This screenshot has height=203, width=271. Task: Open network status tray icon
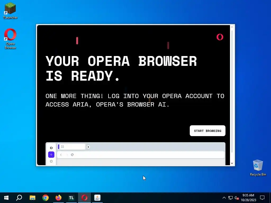[x=231, y=198]
